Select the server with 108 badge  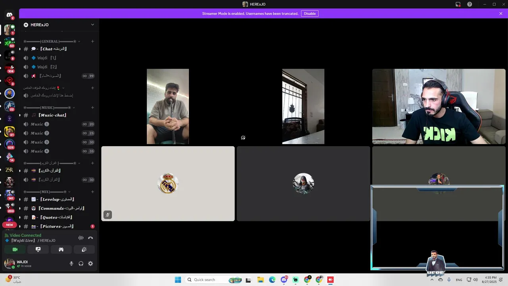[10, 68]
